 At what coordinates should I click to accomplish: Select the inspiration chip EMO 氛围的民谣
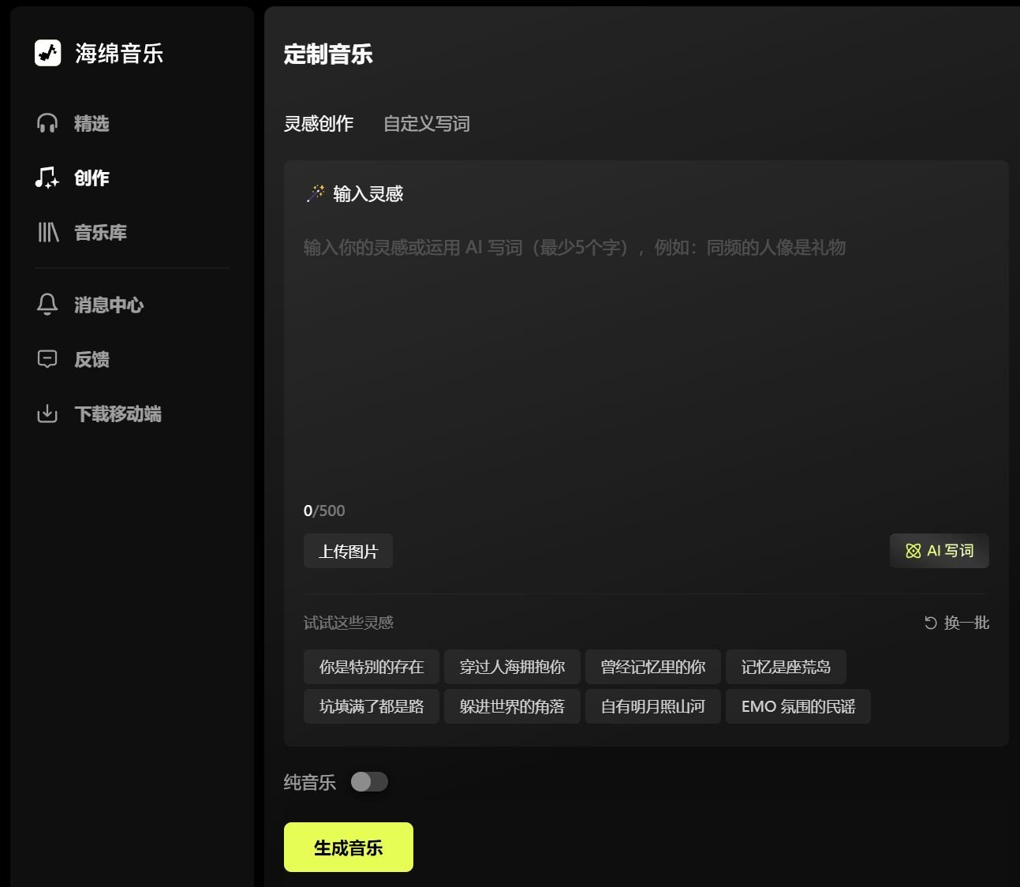coord(798,706)
